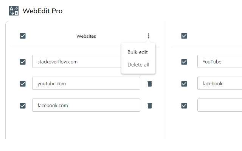This screenshot has height=151, width=242.
Task: Focus the facebook.com website field
Action: tap(86, 106)
